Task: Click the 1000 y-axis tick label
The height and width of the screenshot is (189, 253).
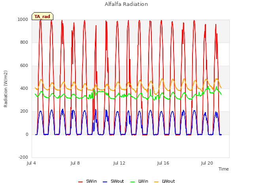Action: click(23, 19)
